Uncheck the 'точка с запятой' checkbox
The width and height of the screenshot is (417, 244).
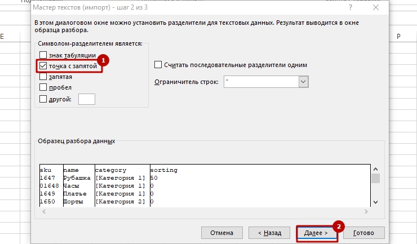[x=43, y=66]
